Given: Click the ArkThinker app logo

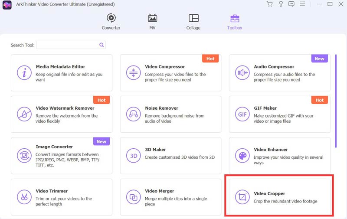Looking at the screenshot, I should tap(7, 5).
